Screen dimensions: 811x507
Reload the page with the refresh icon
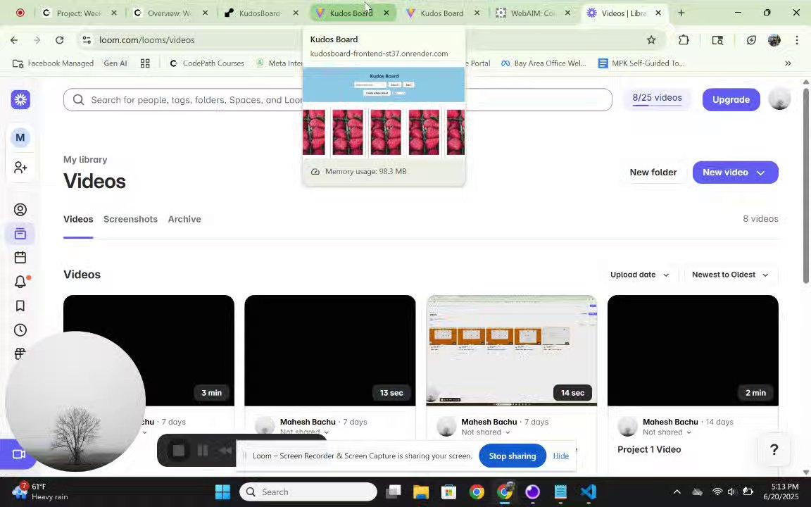tap(59, 40)
